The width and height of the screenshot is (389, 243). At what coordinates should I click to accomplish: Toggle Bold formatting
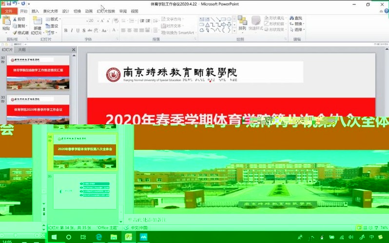pyautogui.click(x=66, y=30)
